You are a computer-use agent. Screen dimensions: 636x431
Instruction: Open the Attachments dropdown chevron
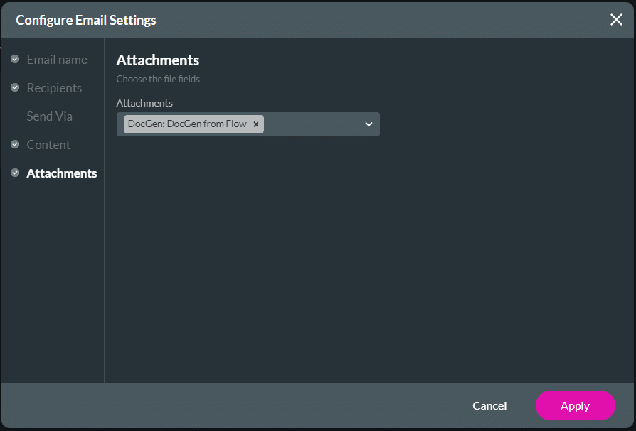click(369, 124)
